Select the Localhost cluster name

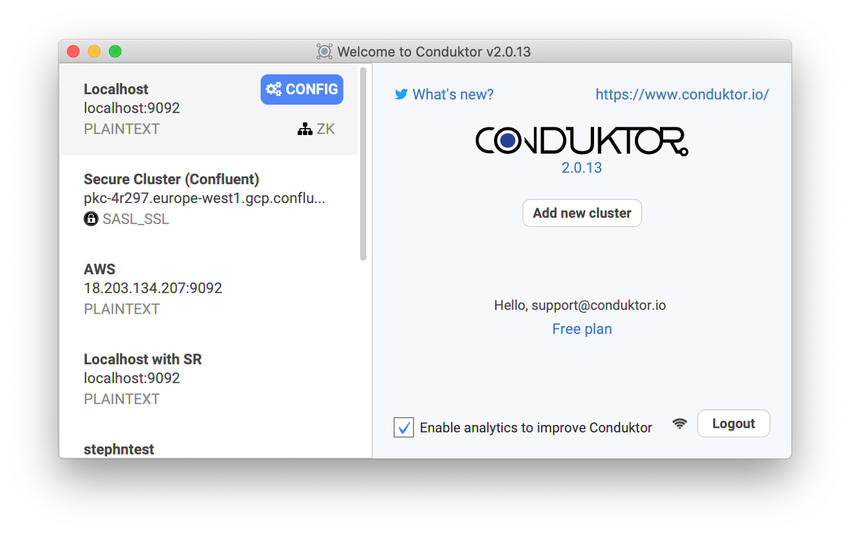click(x=116, y=89)
